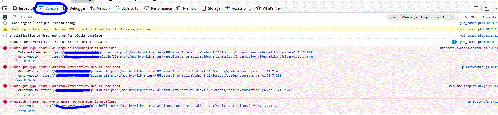Go to the Performance tab
The image size is (498, 115).
158,8
